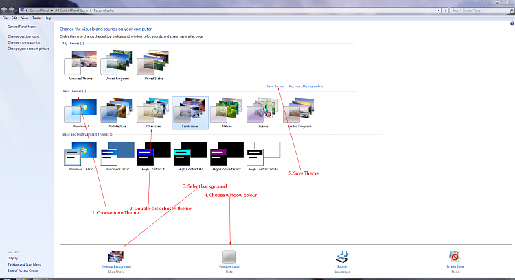The height and width of the screenshot is (280, 515).
Task: Click the Forward navigation button
Action: 12,10
